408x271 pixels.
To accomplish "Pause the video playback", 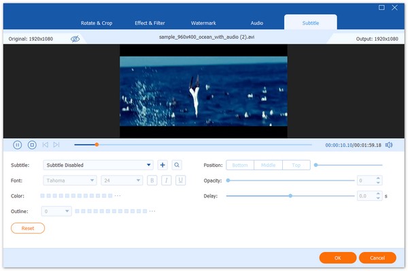I will pyautogui.click(x=18, y=145).
